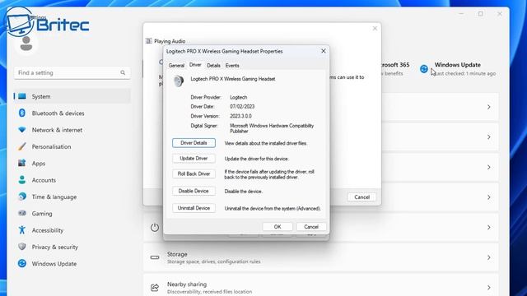Expand the Nearby sharing row chevron

coord(488,288)
